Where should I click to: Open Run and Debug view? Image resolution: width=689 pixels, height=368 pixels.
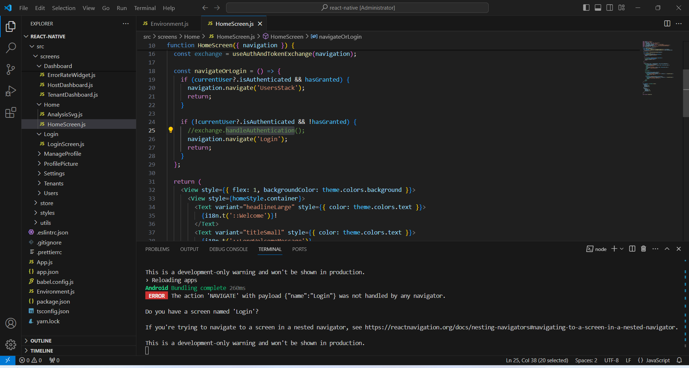pos(11,91)
